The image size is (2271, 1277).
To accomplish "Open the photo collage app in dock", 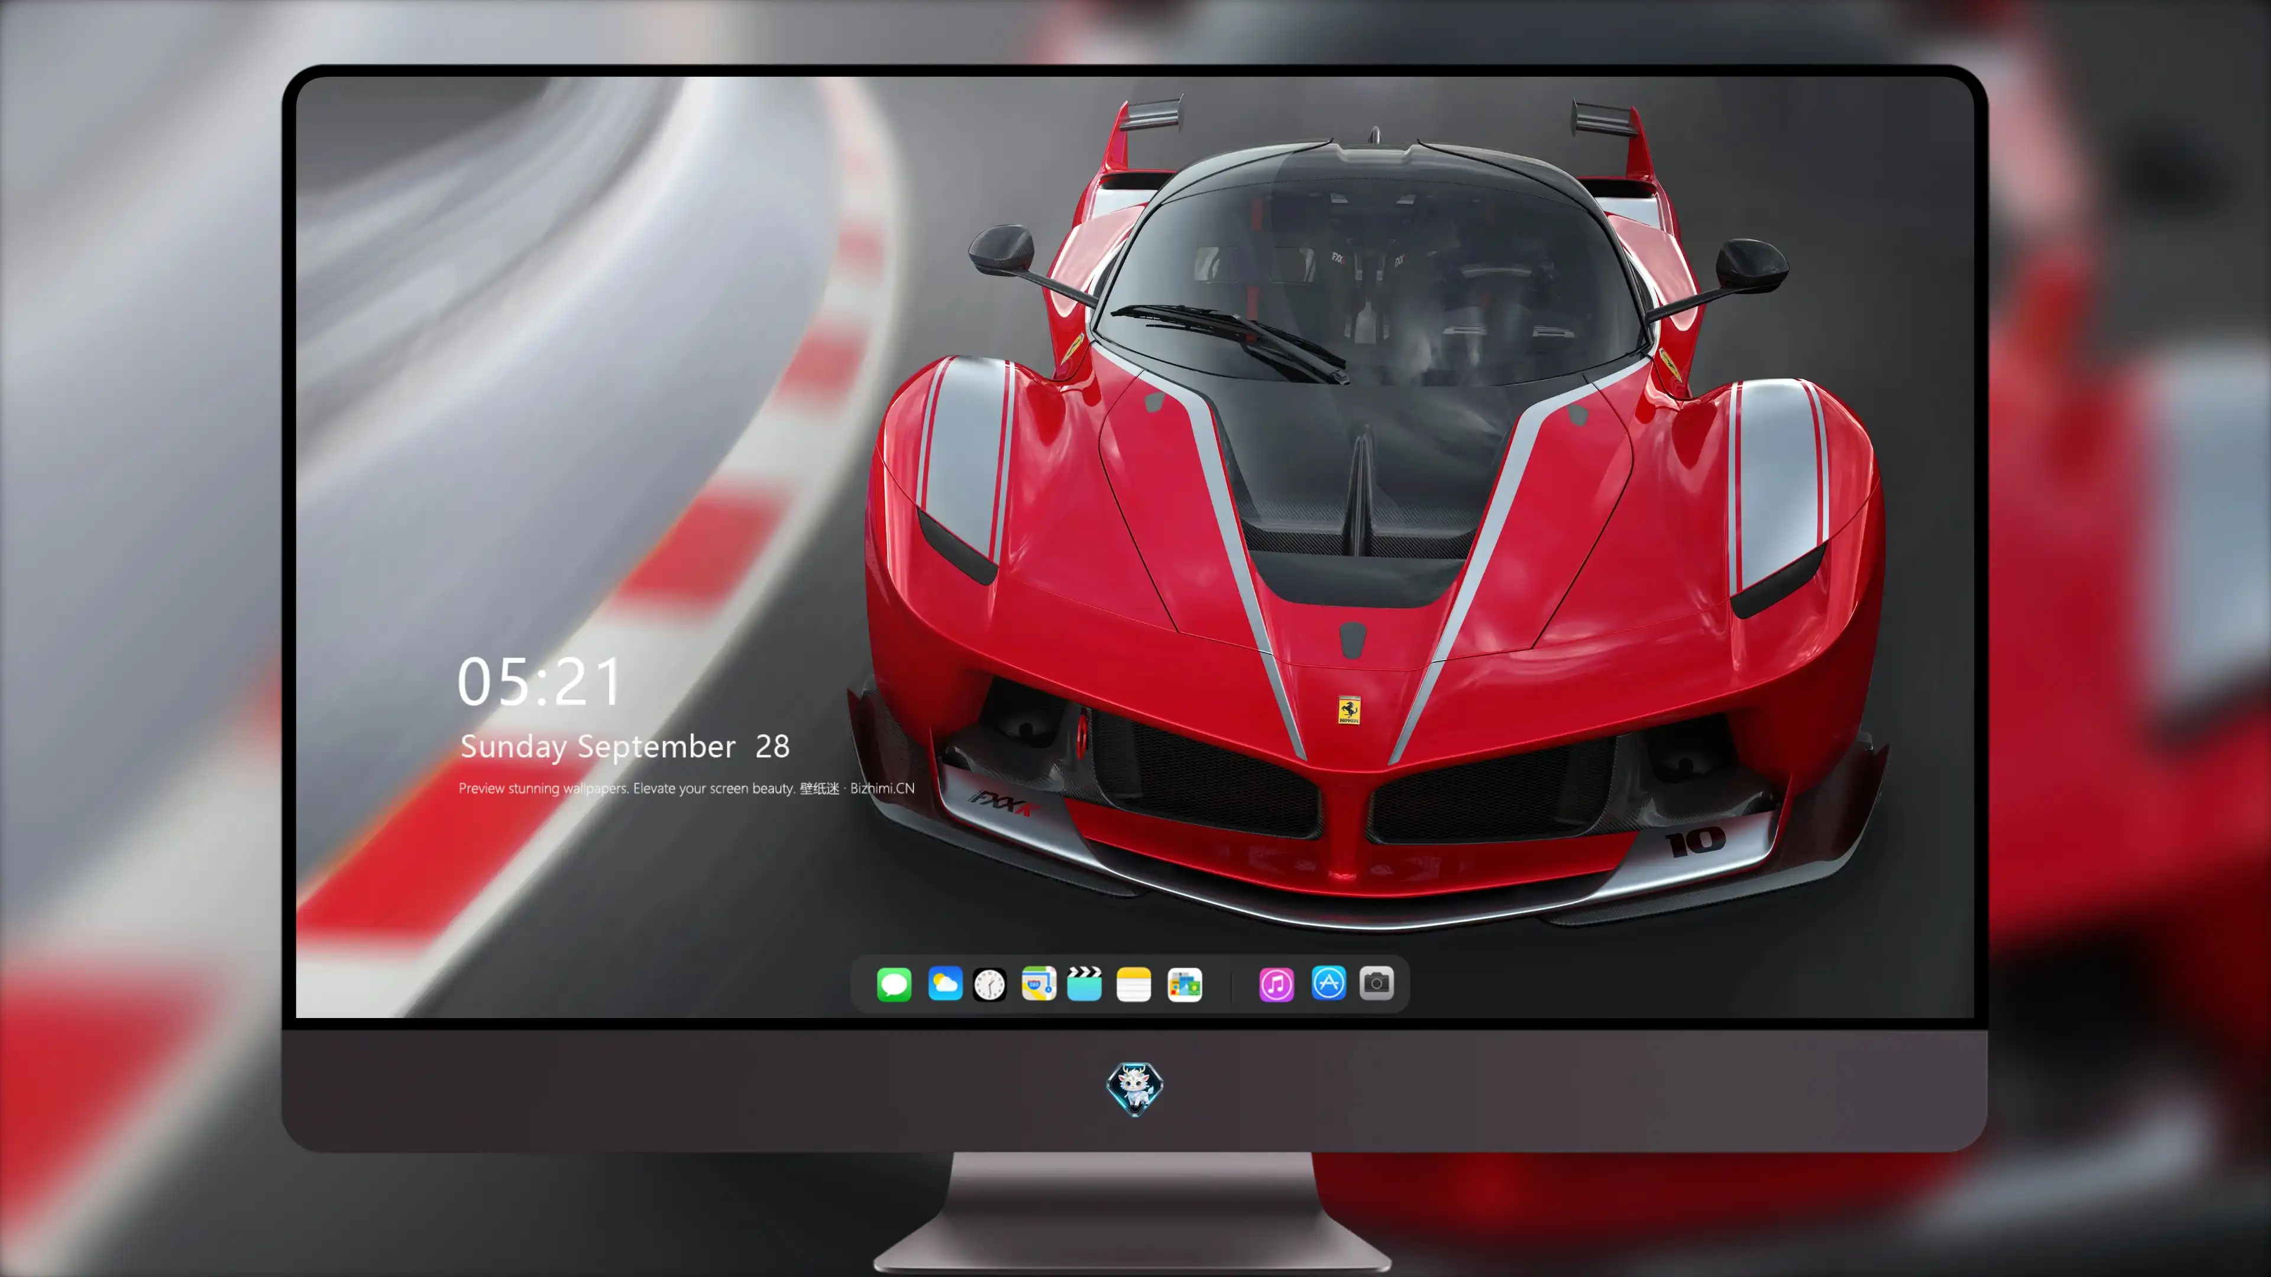I will [1185, 984].
